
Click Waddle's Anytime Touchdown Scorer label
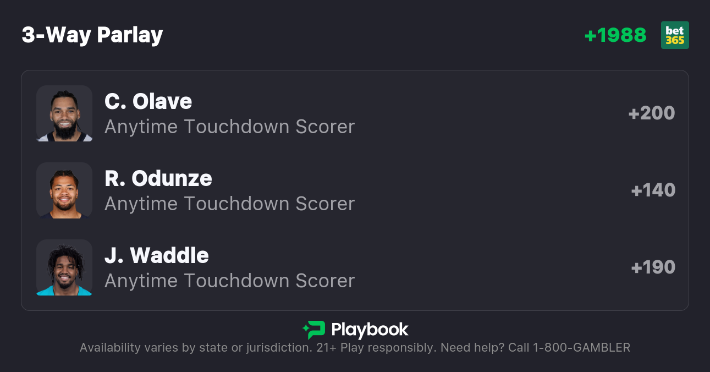click(229, 281)
